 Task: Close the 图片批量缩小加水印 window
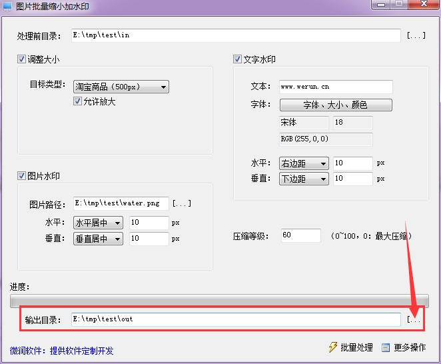pyautogui.click(x=424, y=4)
